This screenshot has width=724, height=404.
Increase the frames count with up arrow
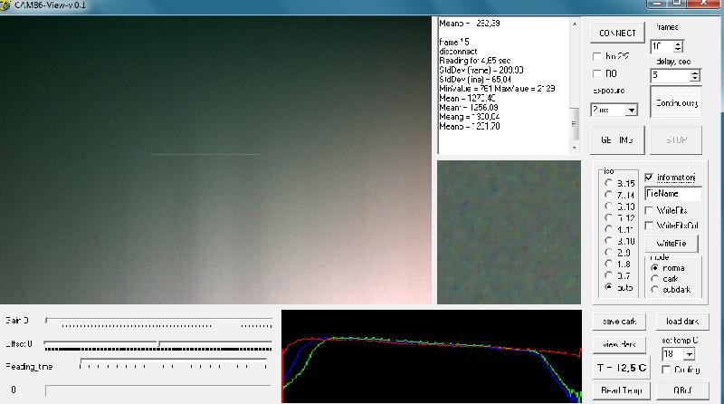(x=678, y=43)
